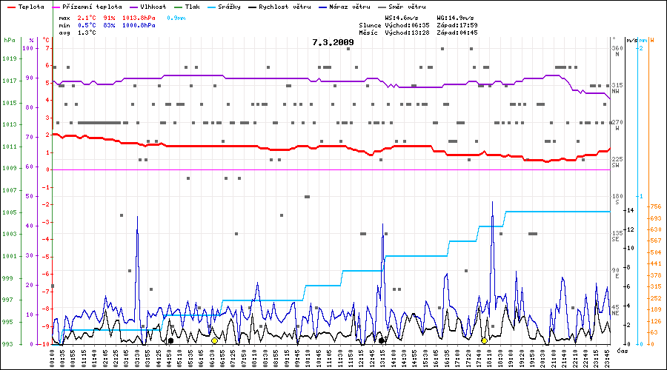Click the °C temperature axis label
This screenshot has width=667, height=370.
[x=46, y=40]
